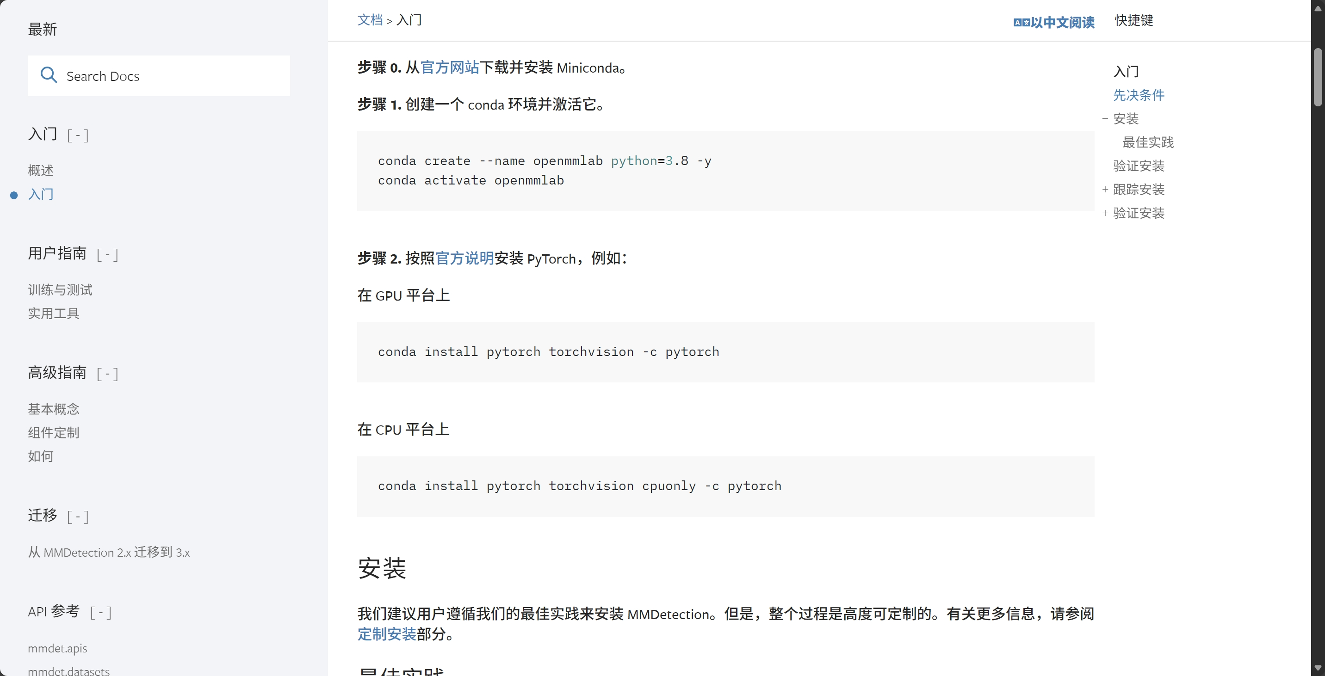Collapse the API 参考 sidebar section
1325x676 pixels.
tap(101, 612)
